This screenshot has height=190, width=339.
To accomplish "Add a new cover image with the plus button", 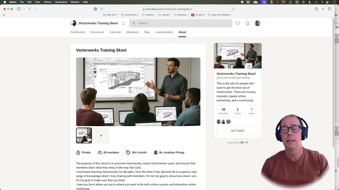I will click(x=101, y=136).
